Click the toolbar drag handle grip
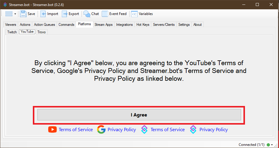The width and height of the screenshot is (279, 148). [x=2, y=14]
